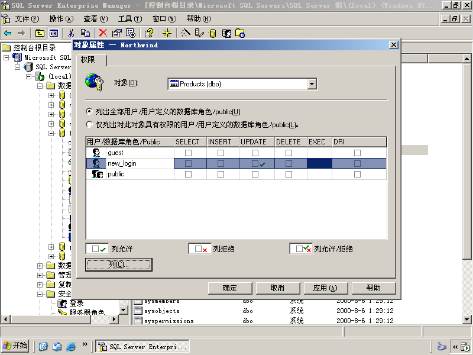
Task: Collapse the SQL Server group tree node
Action: (x=18, y=67)
